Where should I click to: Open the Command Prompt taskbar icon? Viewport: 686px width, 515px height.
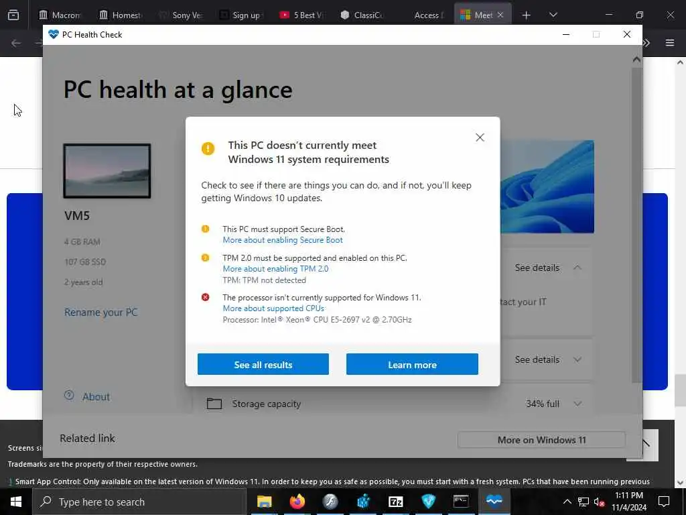coord(461,502)
